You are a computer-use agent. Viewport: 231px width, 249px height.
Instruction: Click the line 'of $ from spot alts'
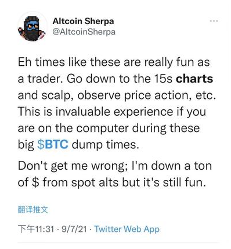pyautogui.click(x=112, y=182)
